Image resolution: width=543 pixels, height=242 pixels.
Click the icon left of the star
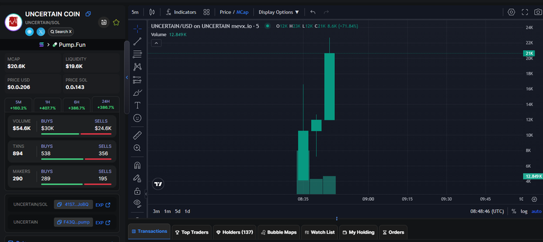104,23
